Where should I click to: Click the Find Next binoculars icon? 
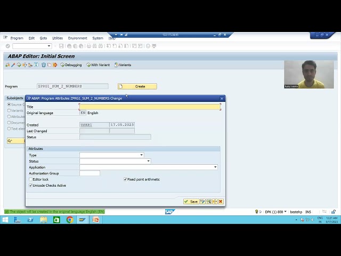(x=101, y=46)
